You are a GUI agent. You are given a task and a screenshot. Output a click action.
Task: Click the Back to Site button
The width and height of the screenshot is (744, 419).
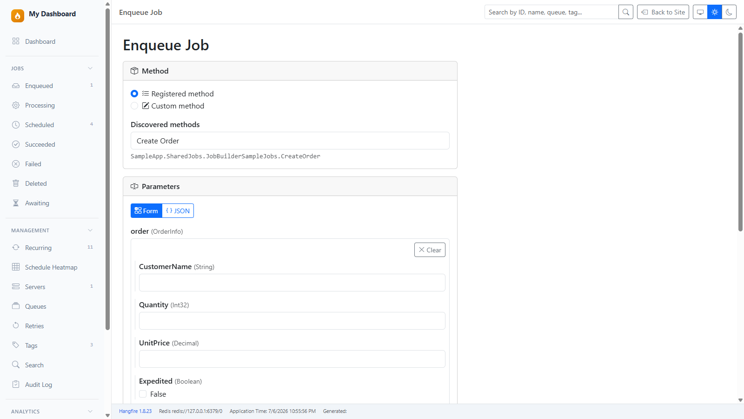pos(663,12)
